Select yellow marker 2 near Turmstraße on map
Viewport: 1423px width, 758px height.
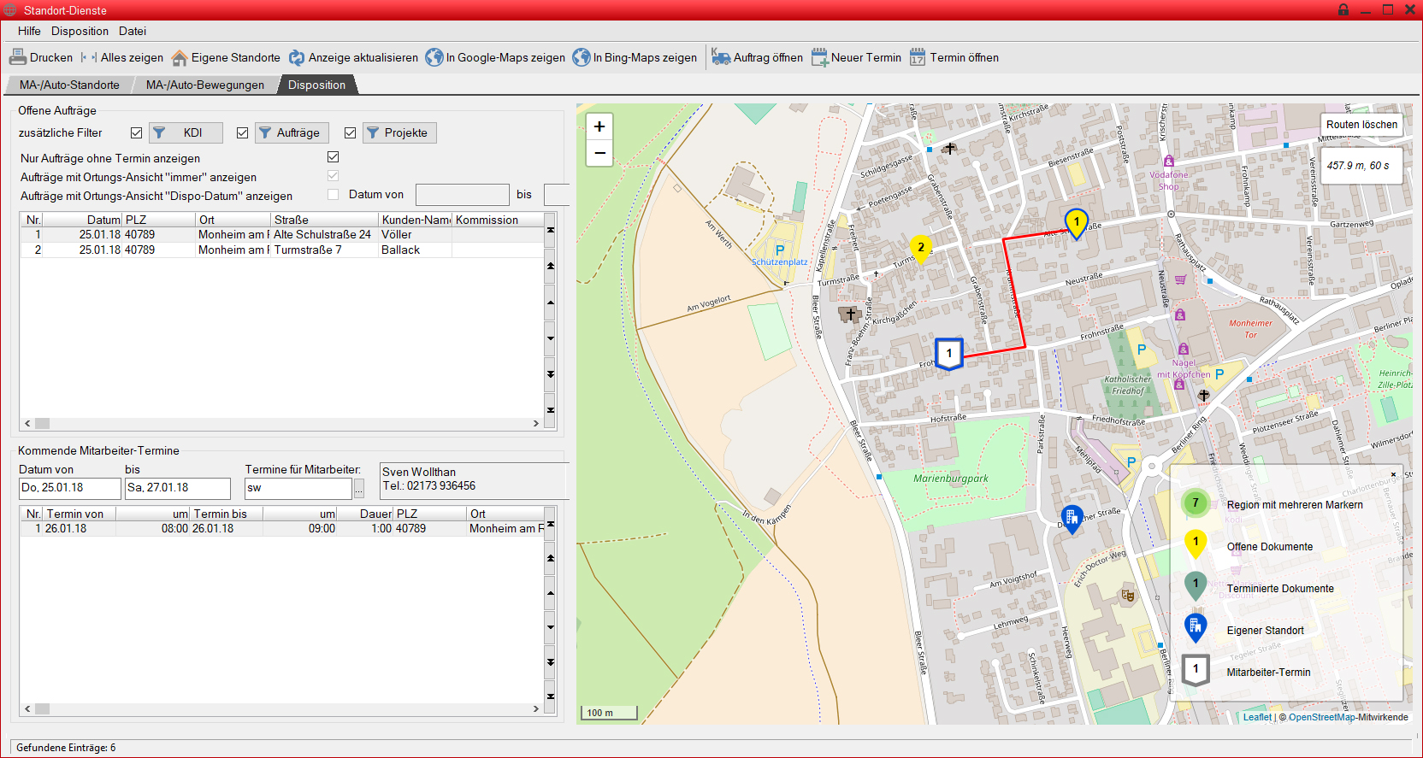tap(920, 250)
